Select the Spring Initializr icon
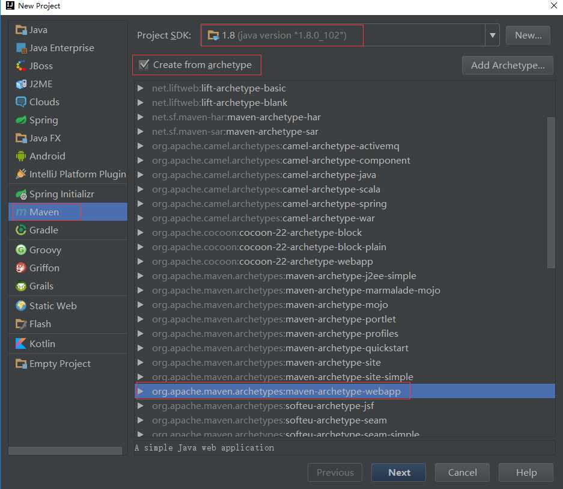The height and width of the screenshot is (489, 563). tap(21, 194)
